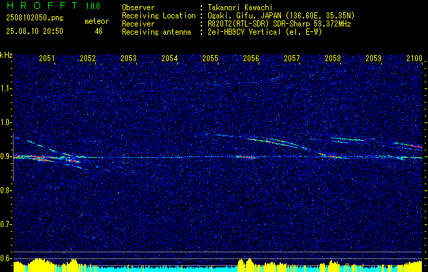Click the meteor label

pyautogui.click(x=97, y=21)
